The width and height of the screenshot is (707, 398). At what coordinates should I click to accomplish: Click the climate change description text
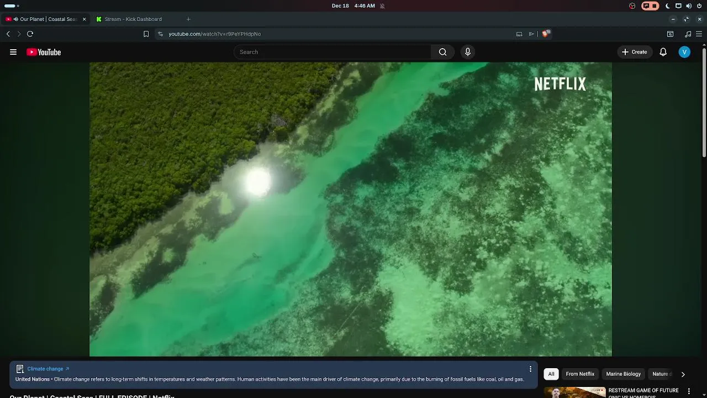click(270, 379)
